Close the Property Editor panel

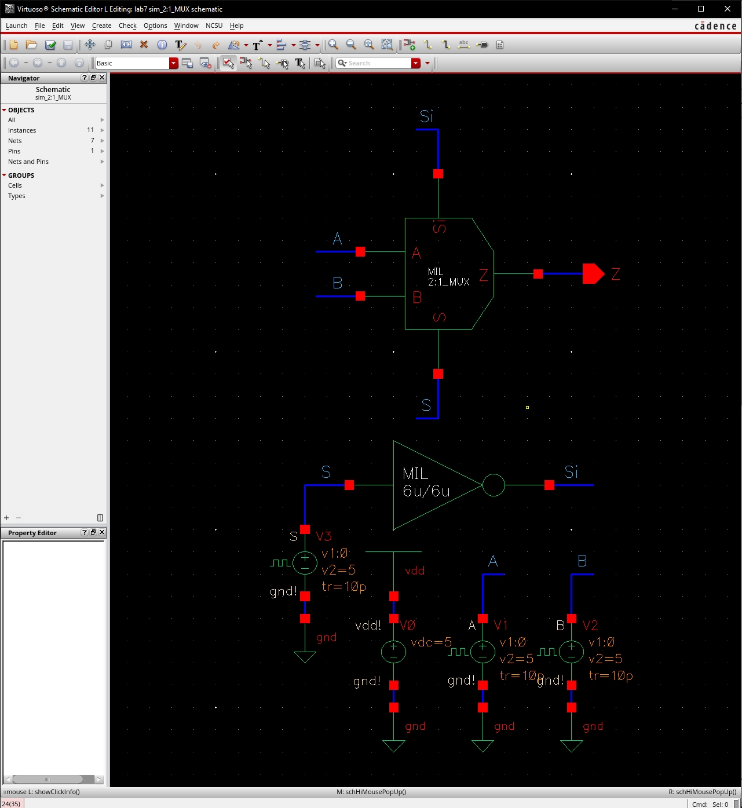pos(102,532)
